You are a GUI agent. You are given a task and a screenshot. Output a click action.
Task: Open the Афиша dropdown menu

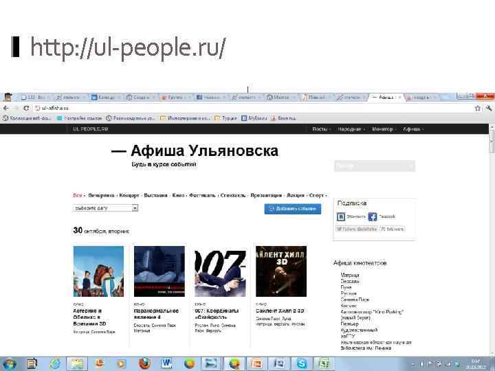click(413, 129)
